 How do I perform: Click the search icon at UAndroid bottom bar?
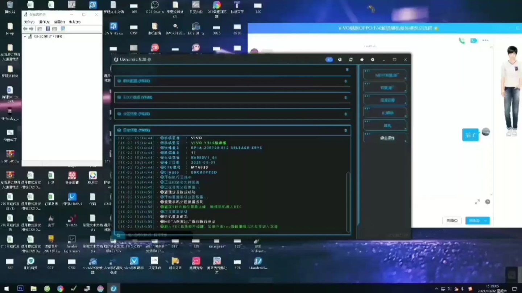pyautogui.click(x=118, y=235)
